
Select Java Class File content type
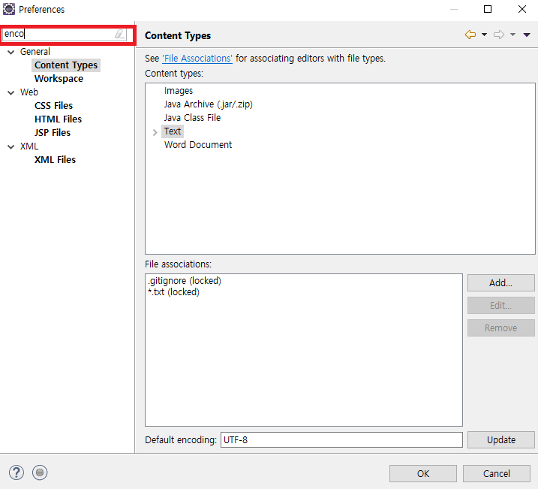tap(192, 118)
